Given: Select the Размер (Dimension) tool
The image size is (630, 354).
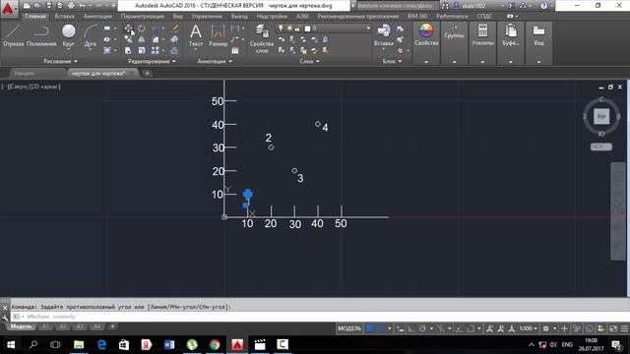Looking at the screenshot, I should (218, 35).
